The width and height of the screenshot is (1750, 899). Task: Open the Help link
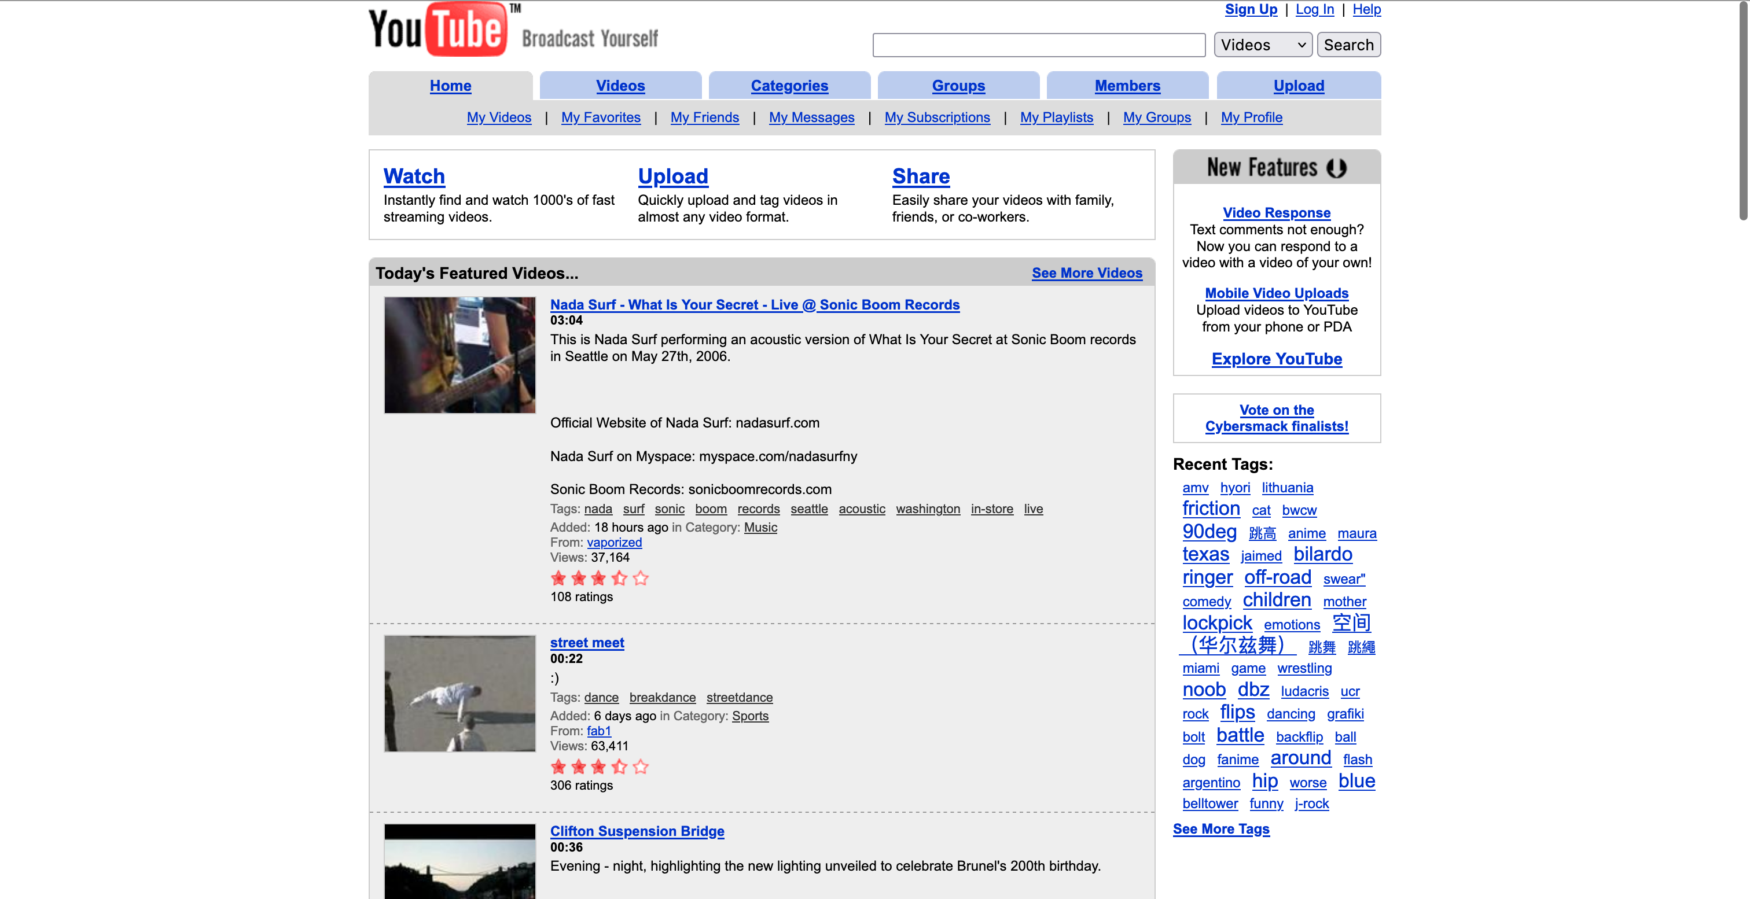pos(1366,9)
